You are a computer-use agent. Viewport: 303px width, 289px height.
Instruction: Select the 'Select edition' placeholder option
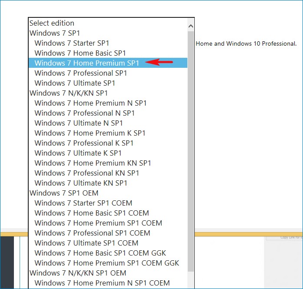(108, 23)
